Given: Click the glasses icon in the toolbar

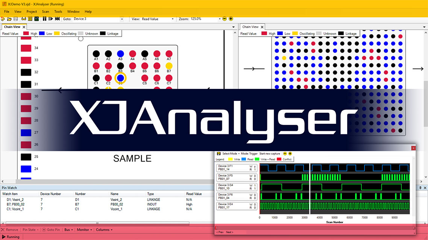Looking at the screenshot, I should 24,19.
